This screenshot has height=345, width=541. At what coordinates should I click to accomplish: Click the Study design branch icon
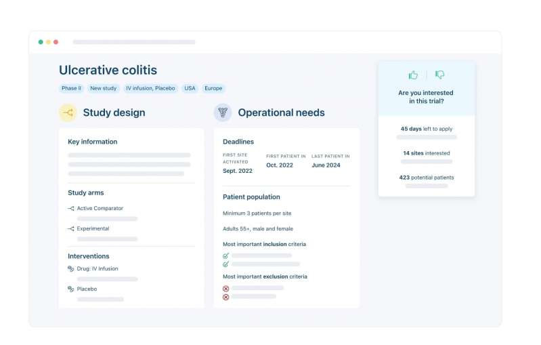pos(68,113)
